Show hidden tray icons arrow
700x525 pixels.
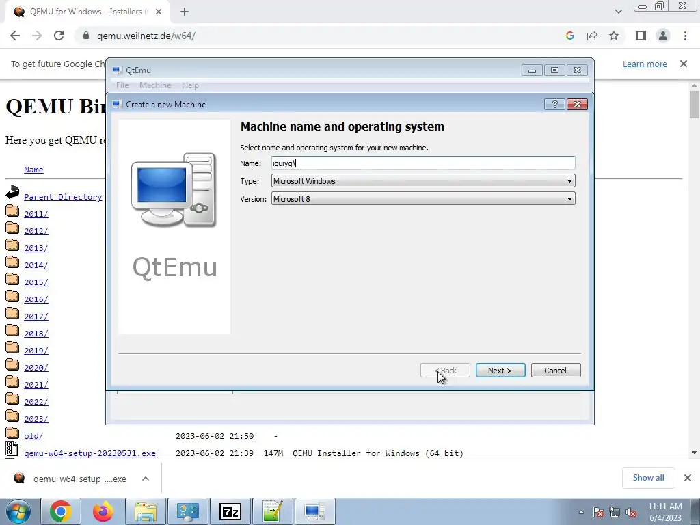[x=581, y=512]
